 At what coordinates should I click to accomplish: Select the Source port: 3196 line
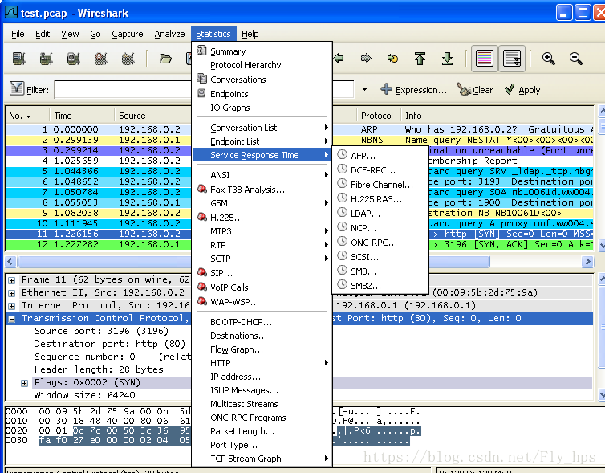(101, 331)
